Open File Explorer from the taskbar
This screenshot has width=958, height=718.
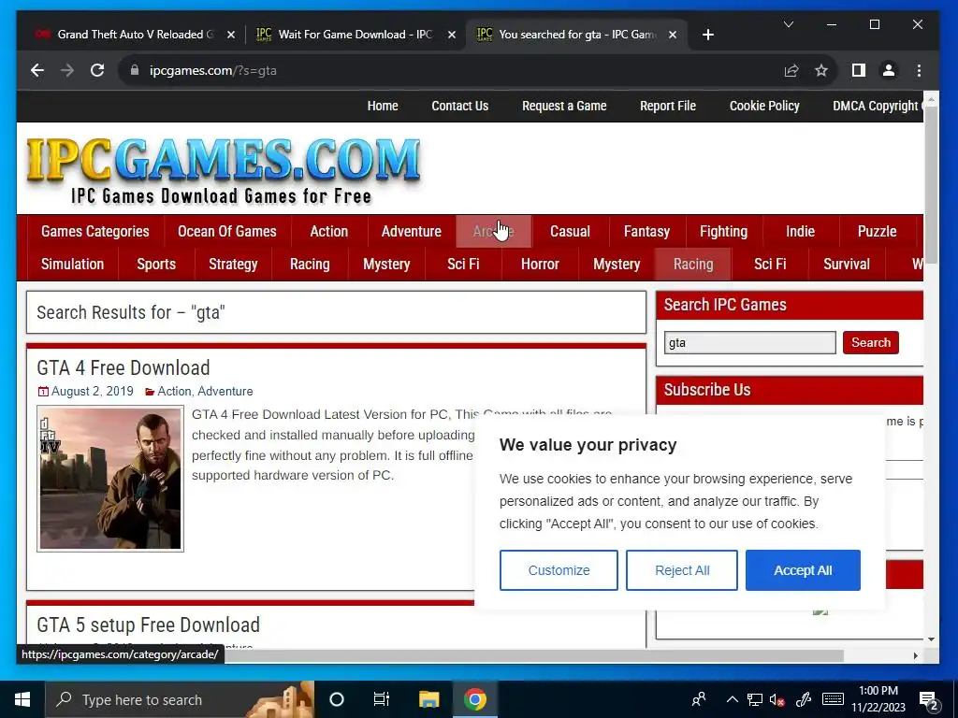428,699
